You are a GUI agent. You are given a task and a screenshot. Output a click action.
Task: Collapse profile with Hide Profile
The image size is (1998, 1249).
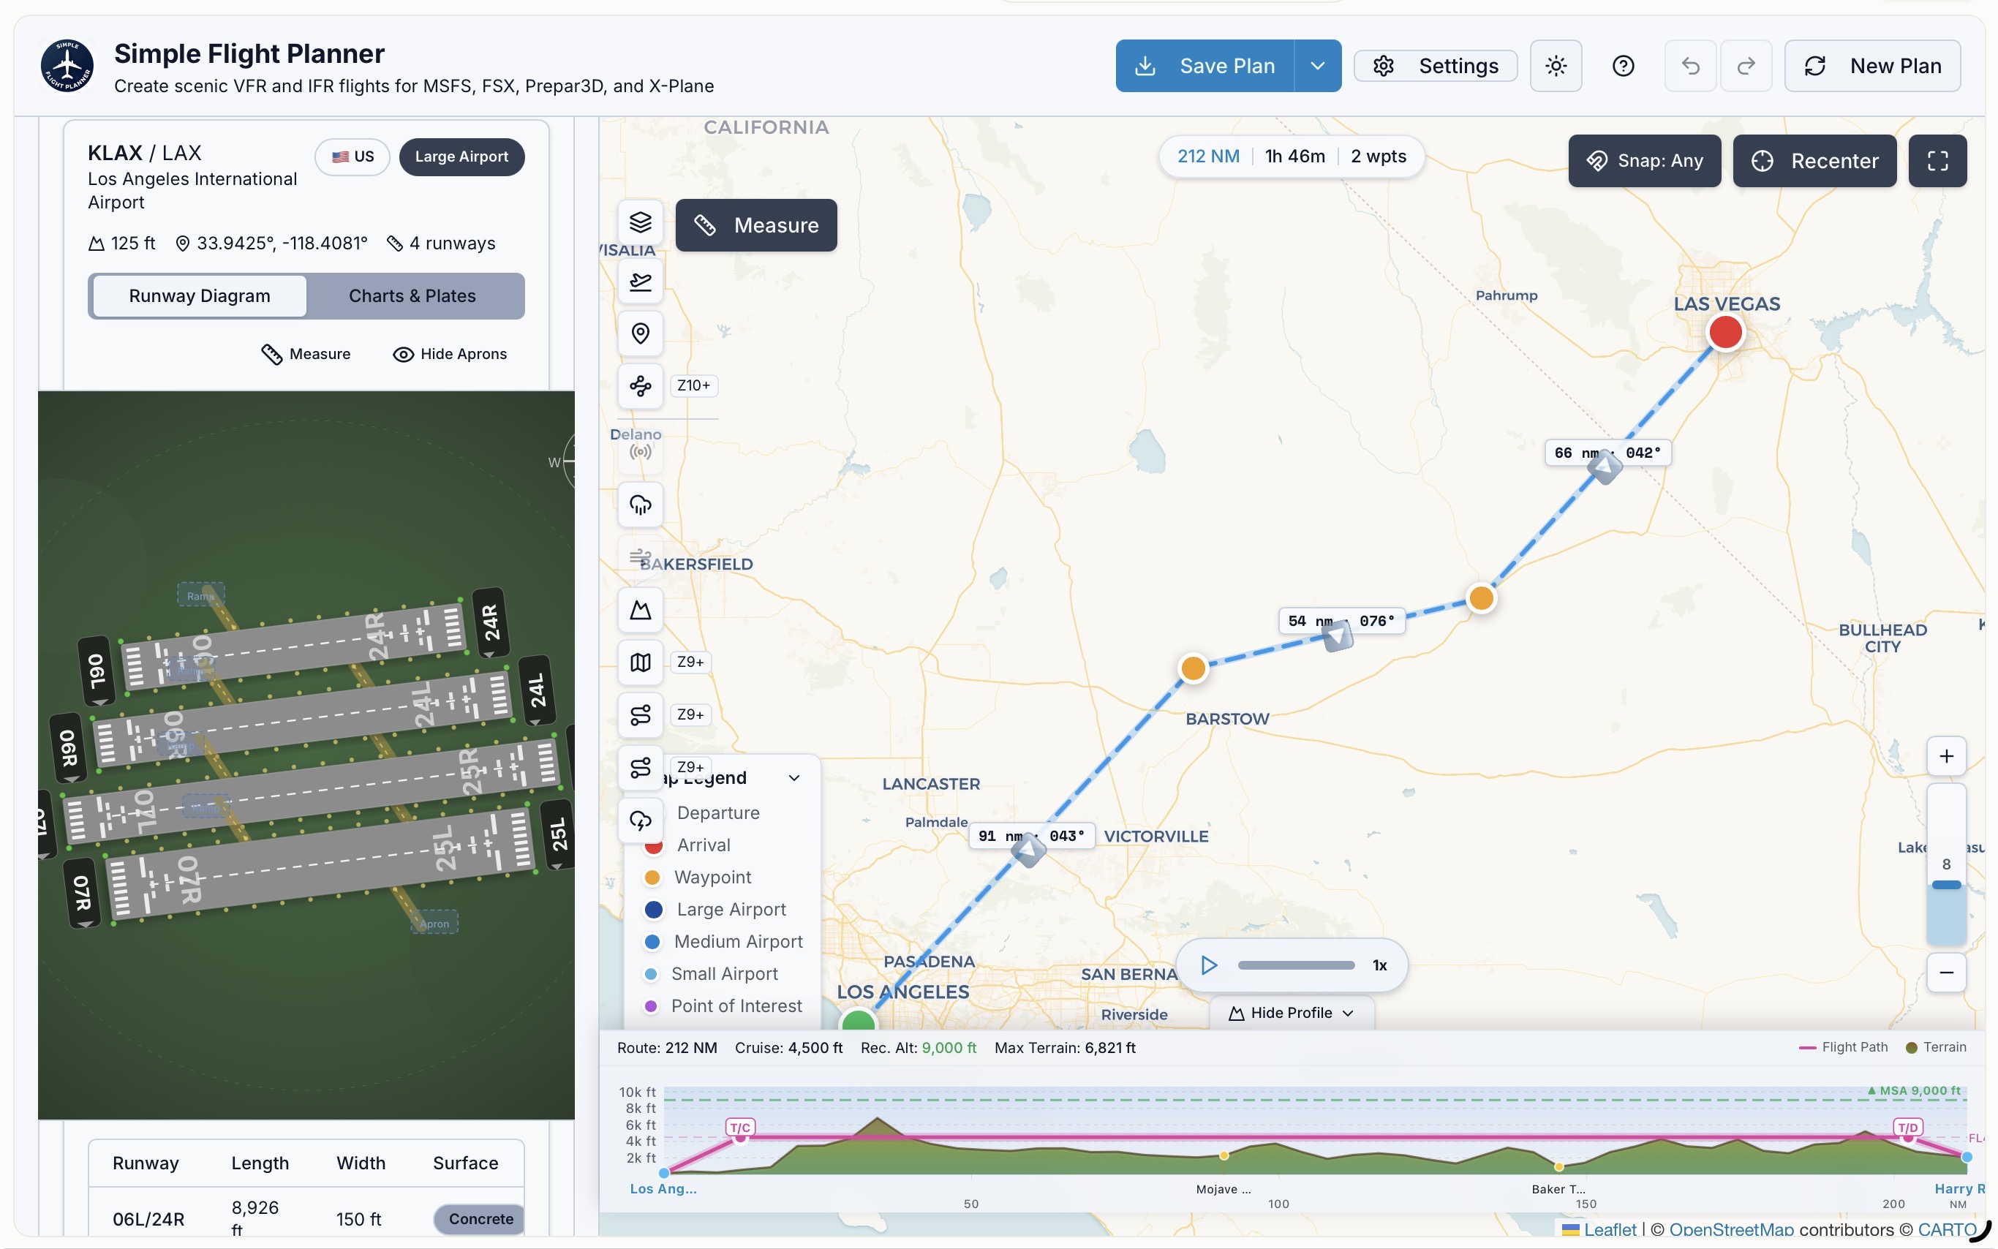(x=1292, y=1013)
